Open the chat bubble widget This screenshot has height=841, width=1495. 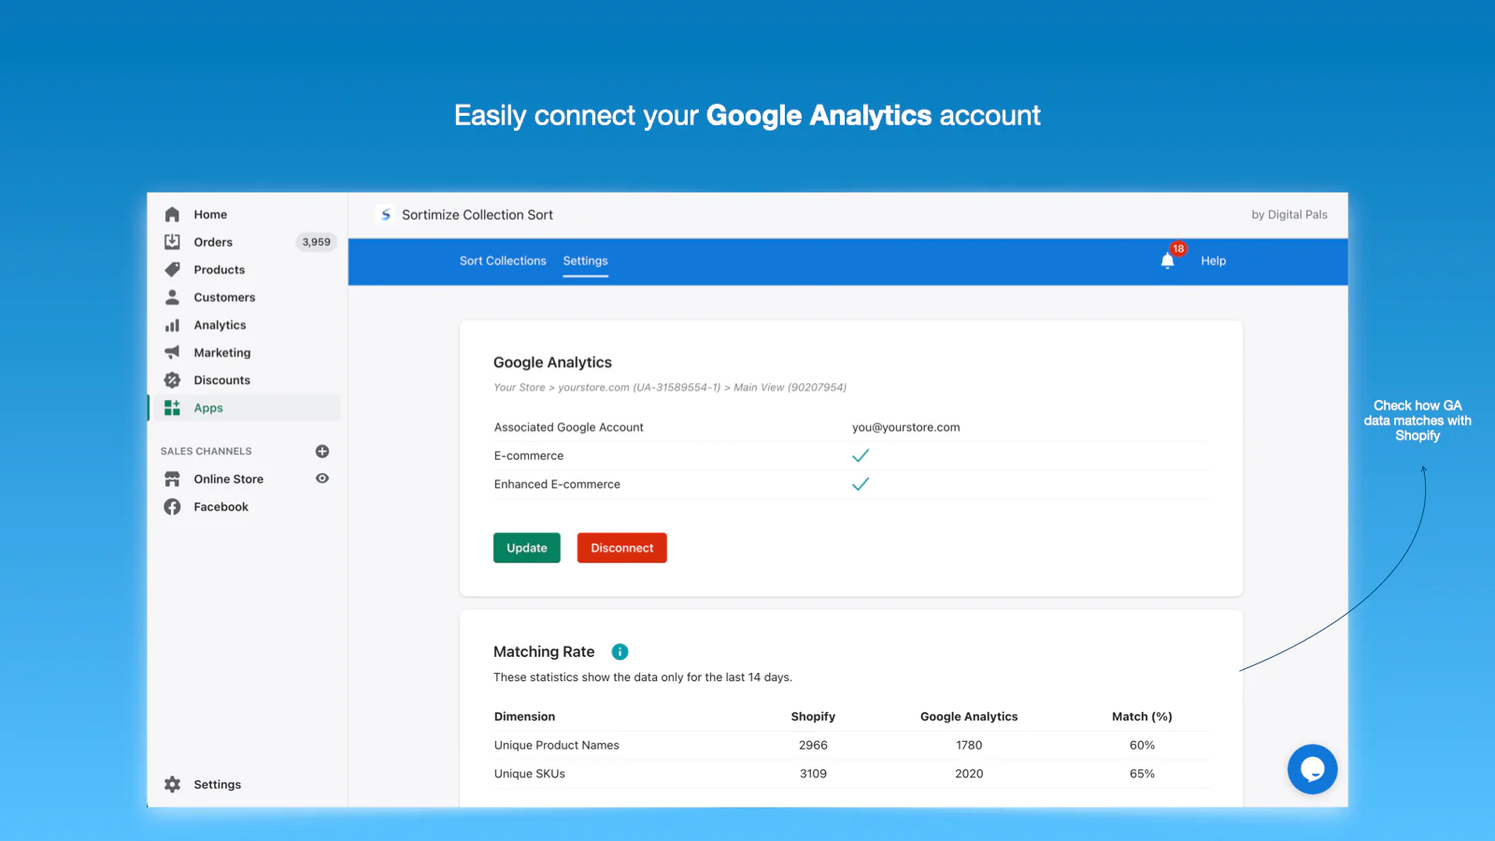(x=1312, y=769)
